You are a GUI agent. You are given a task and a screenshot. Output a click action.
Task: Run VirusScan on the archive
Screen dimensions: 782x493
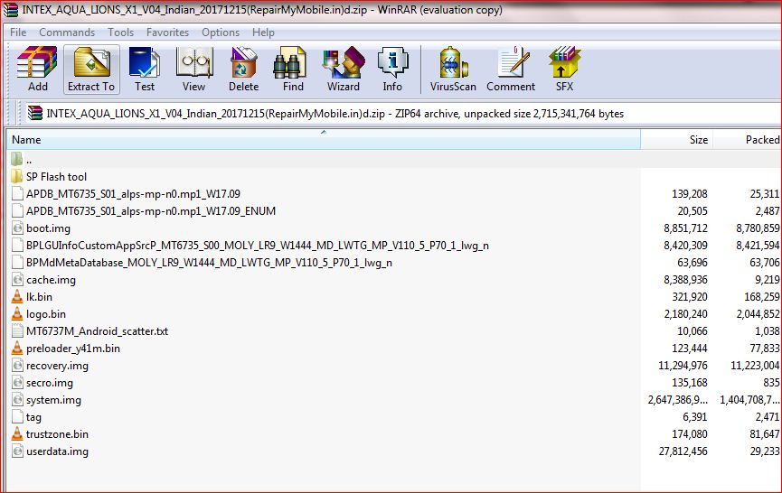[x=453, y=69]
